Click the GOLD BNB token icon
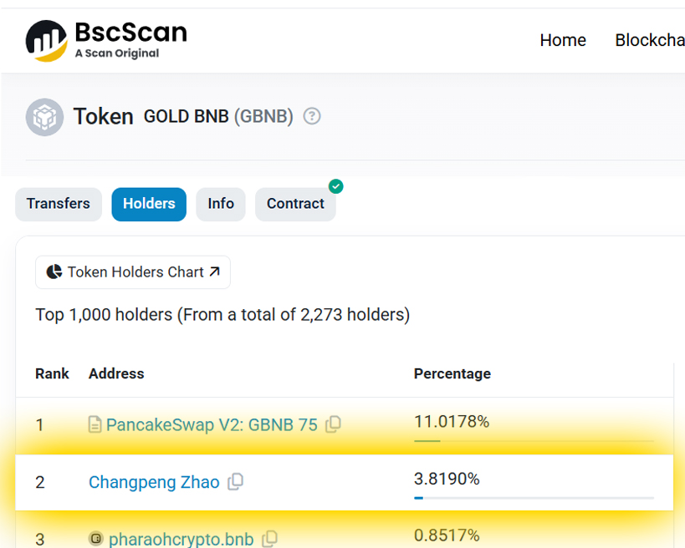The width and height of the screenshot is (685, 548). point(44,117)
